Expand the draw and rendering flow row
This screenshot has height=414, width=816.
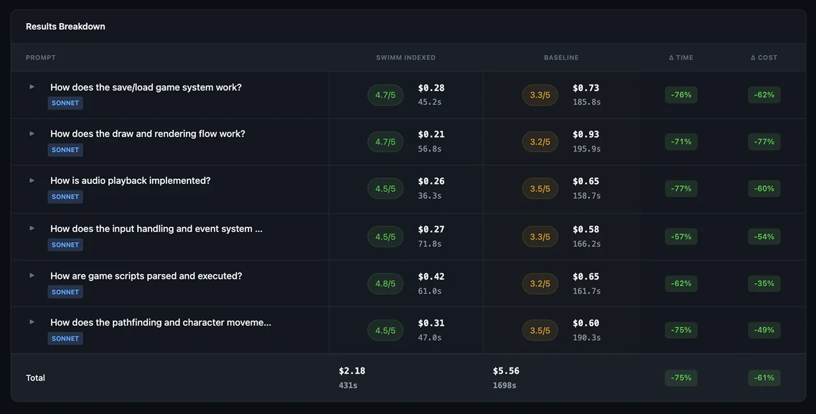32,134
